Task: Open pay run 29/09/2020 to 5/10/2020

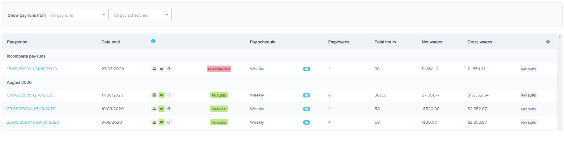Action: (x=31, y=109)
